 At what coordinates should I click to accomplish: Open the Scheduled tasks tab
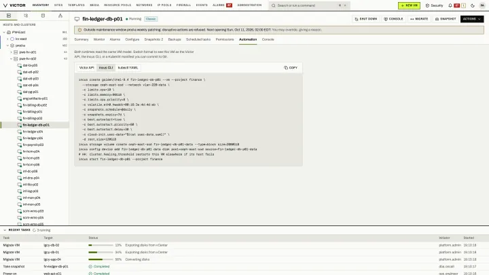coord(198,39)
